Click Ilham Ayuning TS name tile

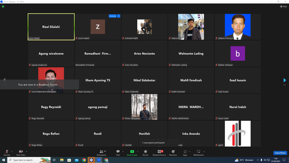pyautogui.click(x=98, y=80)
